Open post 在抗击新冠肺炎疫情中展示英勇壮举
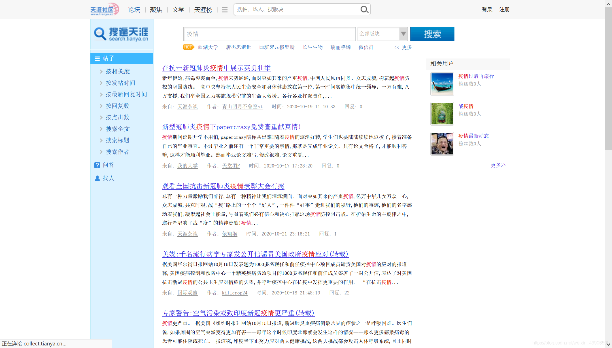The image size is (612, 348). 216,68
